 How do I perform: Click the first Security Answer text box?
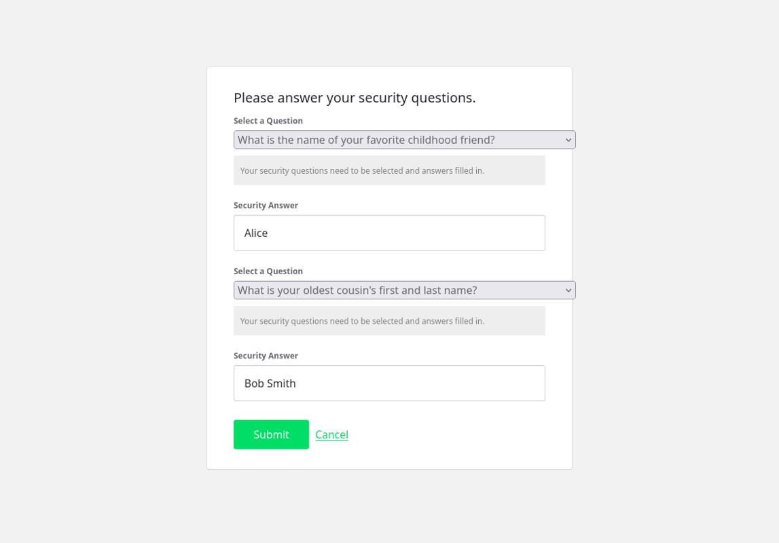[389, 233]
